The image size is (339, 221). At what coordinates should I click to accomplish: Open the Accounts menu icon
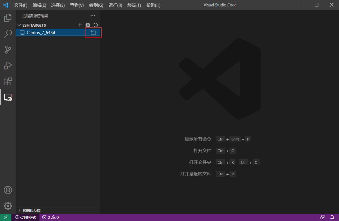tap(8, 190)
